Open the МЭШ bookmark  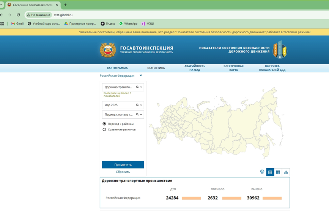148,23
